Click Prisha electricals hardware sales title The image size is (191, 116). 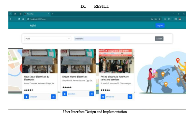[114, 78]
